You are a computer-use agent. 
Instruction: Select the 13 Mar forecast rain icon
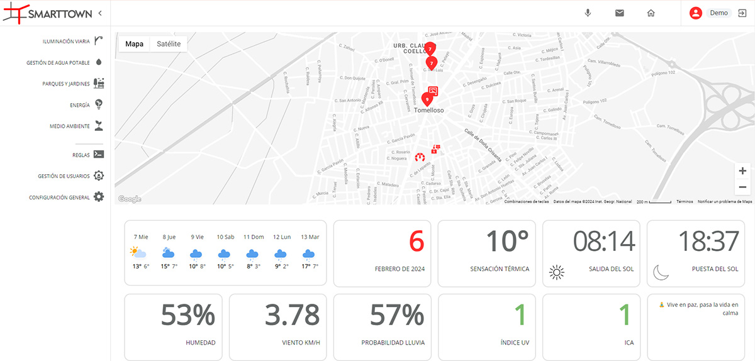[x=308, y=253]
